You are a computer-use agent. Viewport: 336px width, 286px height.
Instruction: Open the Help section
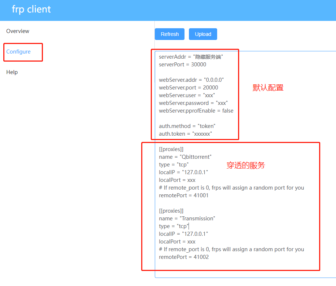[12, 72]
